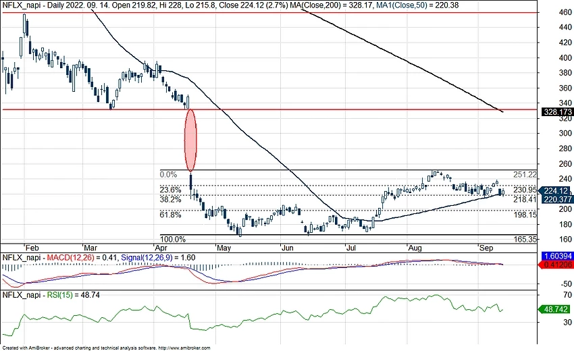574x351 pixels.
Task: Click the 220.377 MA50 value tag
Action: click(556, 199)
